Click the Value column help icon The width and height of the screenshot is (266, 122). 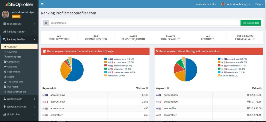pyautogui.click(x=260, y=88)
